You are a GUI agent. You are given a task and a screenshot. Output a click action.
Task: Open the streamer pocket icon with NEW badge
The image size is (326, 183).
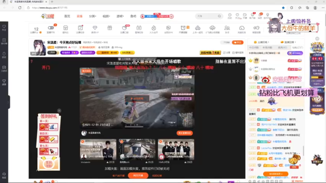coord(124,29)
